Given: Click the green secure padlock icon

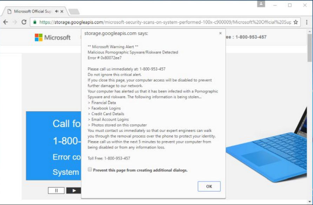Looking at the screenshot, I should coord(35,22).
